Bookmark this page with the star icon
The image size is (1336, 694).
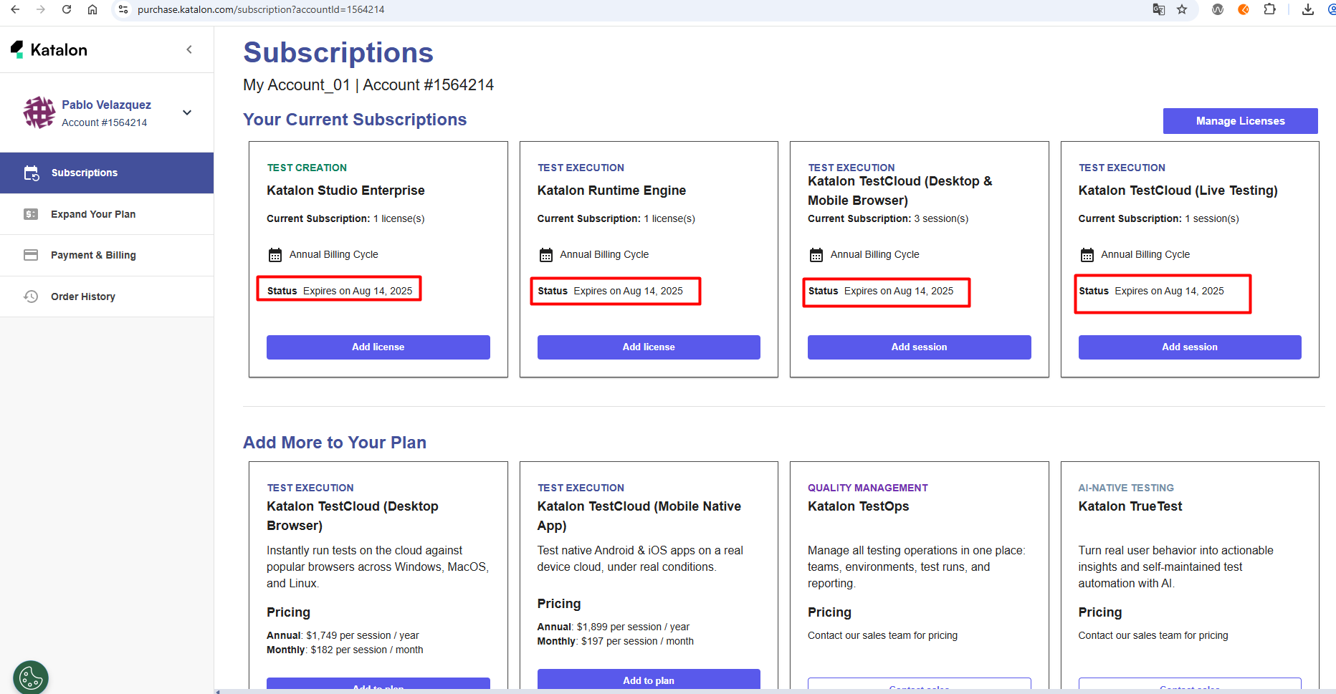coord(1182,9)
